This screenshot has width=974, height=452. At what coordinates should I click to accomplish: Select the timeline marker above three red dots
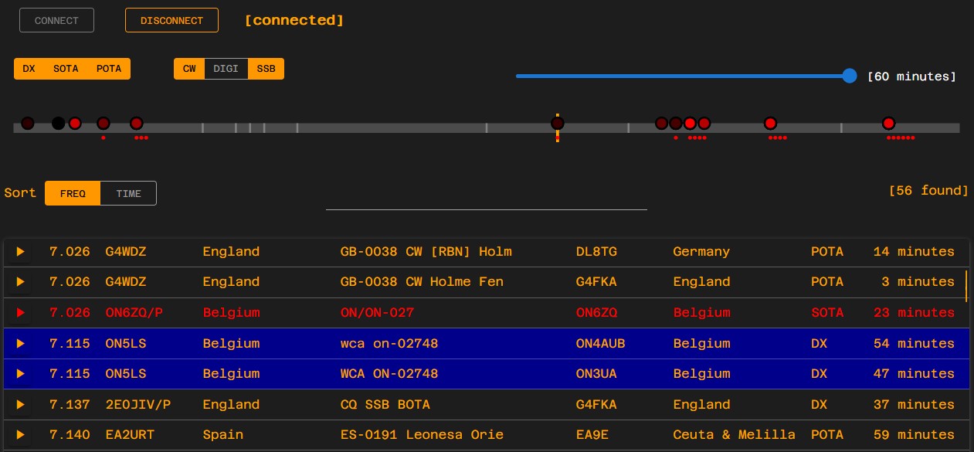[137, 123]
